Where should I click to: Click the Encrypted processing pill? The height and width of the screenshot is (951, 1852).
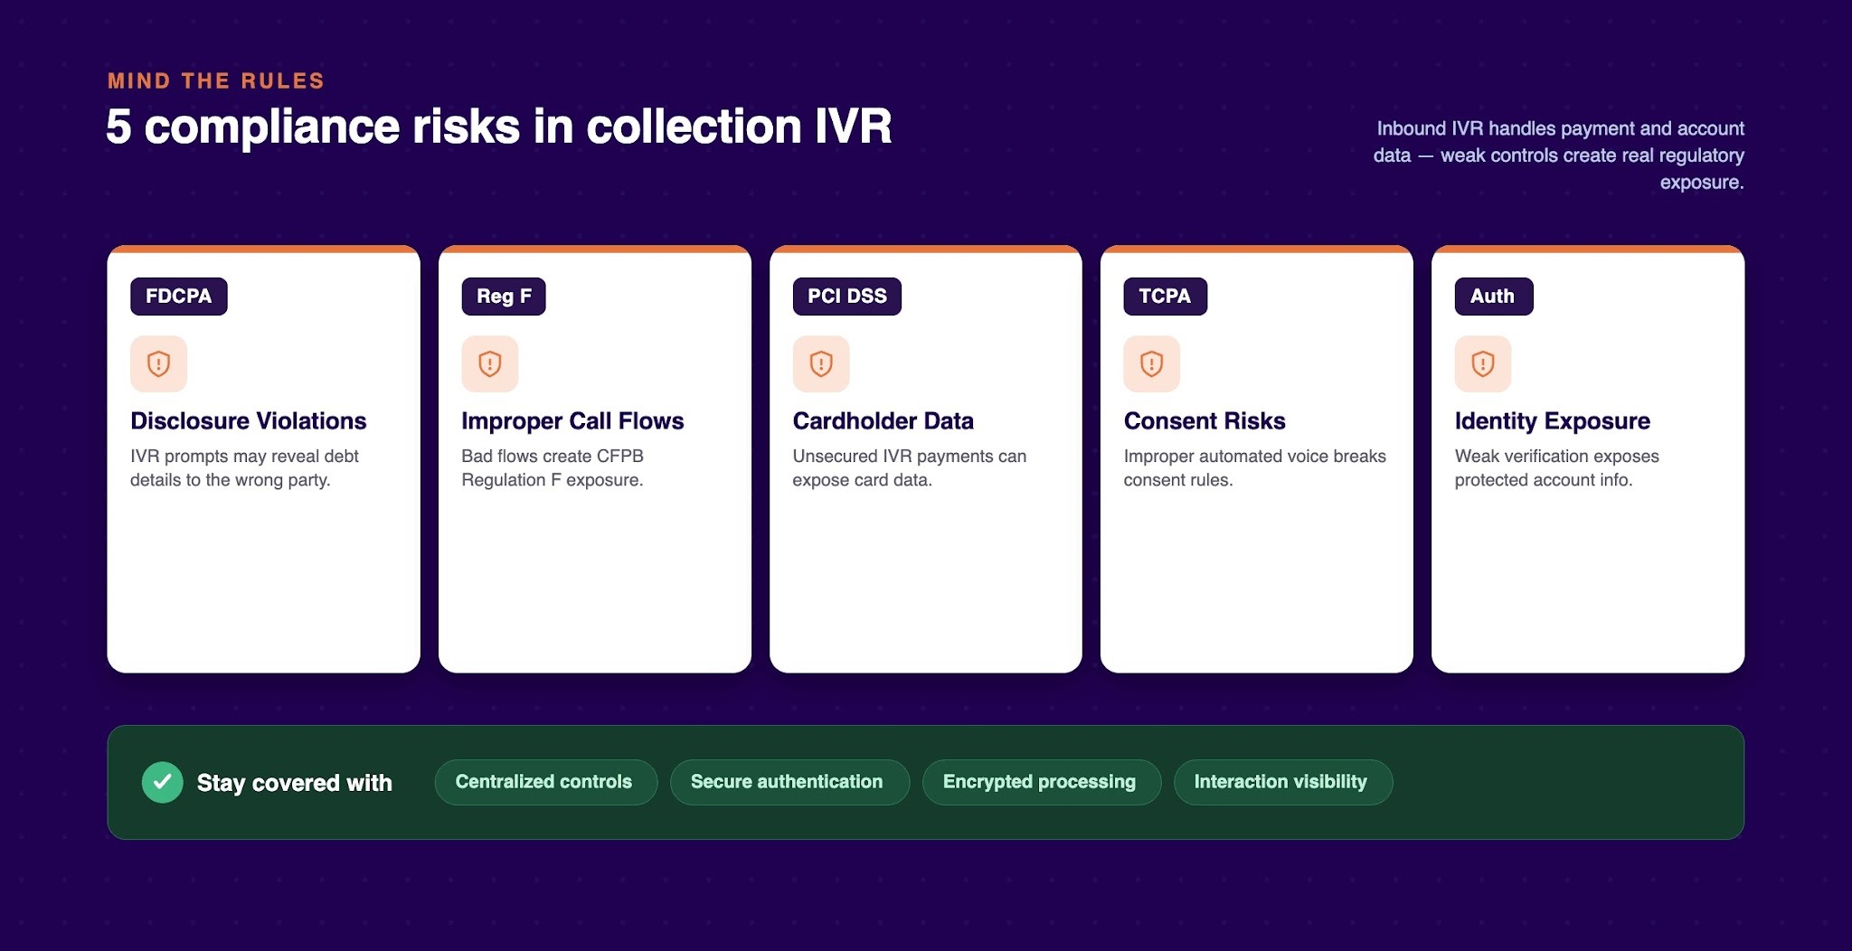pos(1042,782)
